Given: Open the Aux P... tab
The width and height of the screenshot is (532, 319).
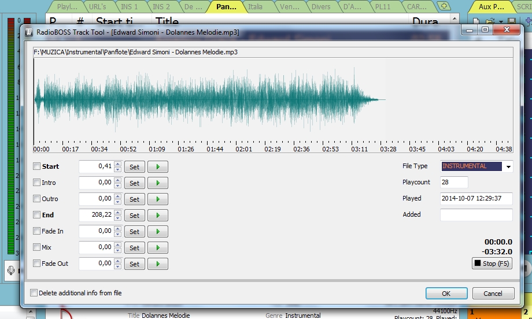Looking at the screenshot, I should point(491,6).
